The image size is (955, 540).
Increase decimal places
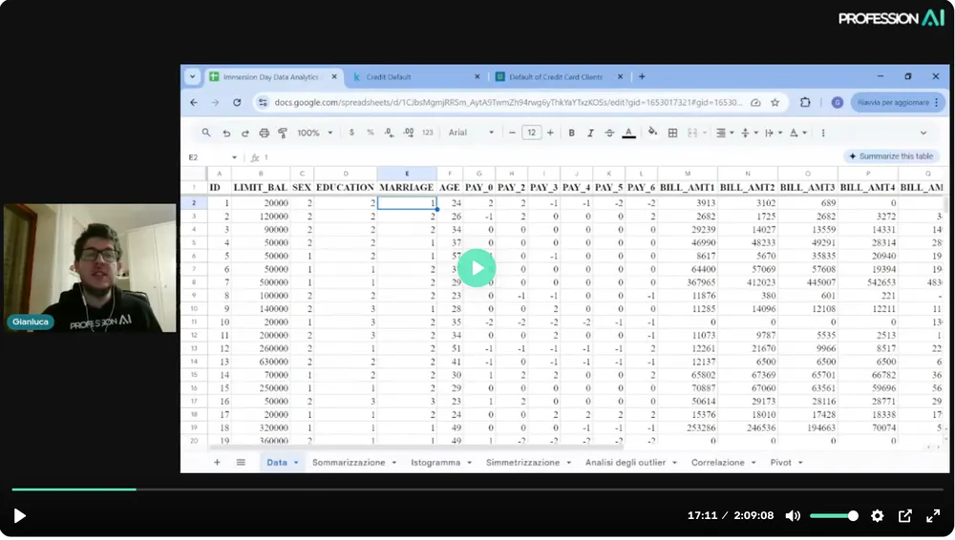tap(408, 133)
